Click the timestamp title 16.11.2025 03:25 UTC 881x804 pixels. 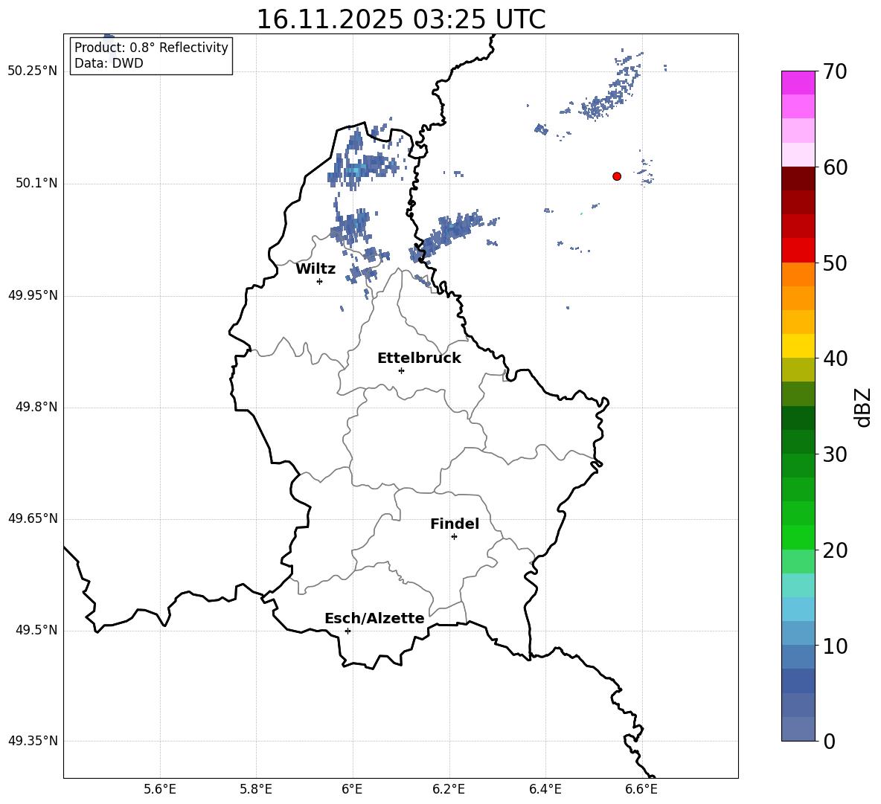(x=401, y=19)
